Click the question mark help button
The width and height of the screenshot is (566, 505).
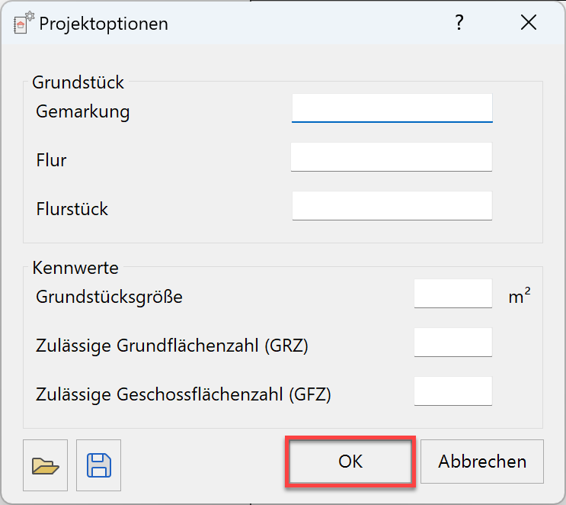point(459,23)
